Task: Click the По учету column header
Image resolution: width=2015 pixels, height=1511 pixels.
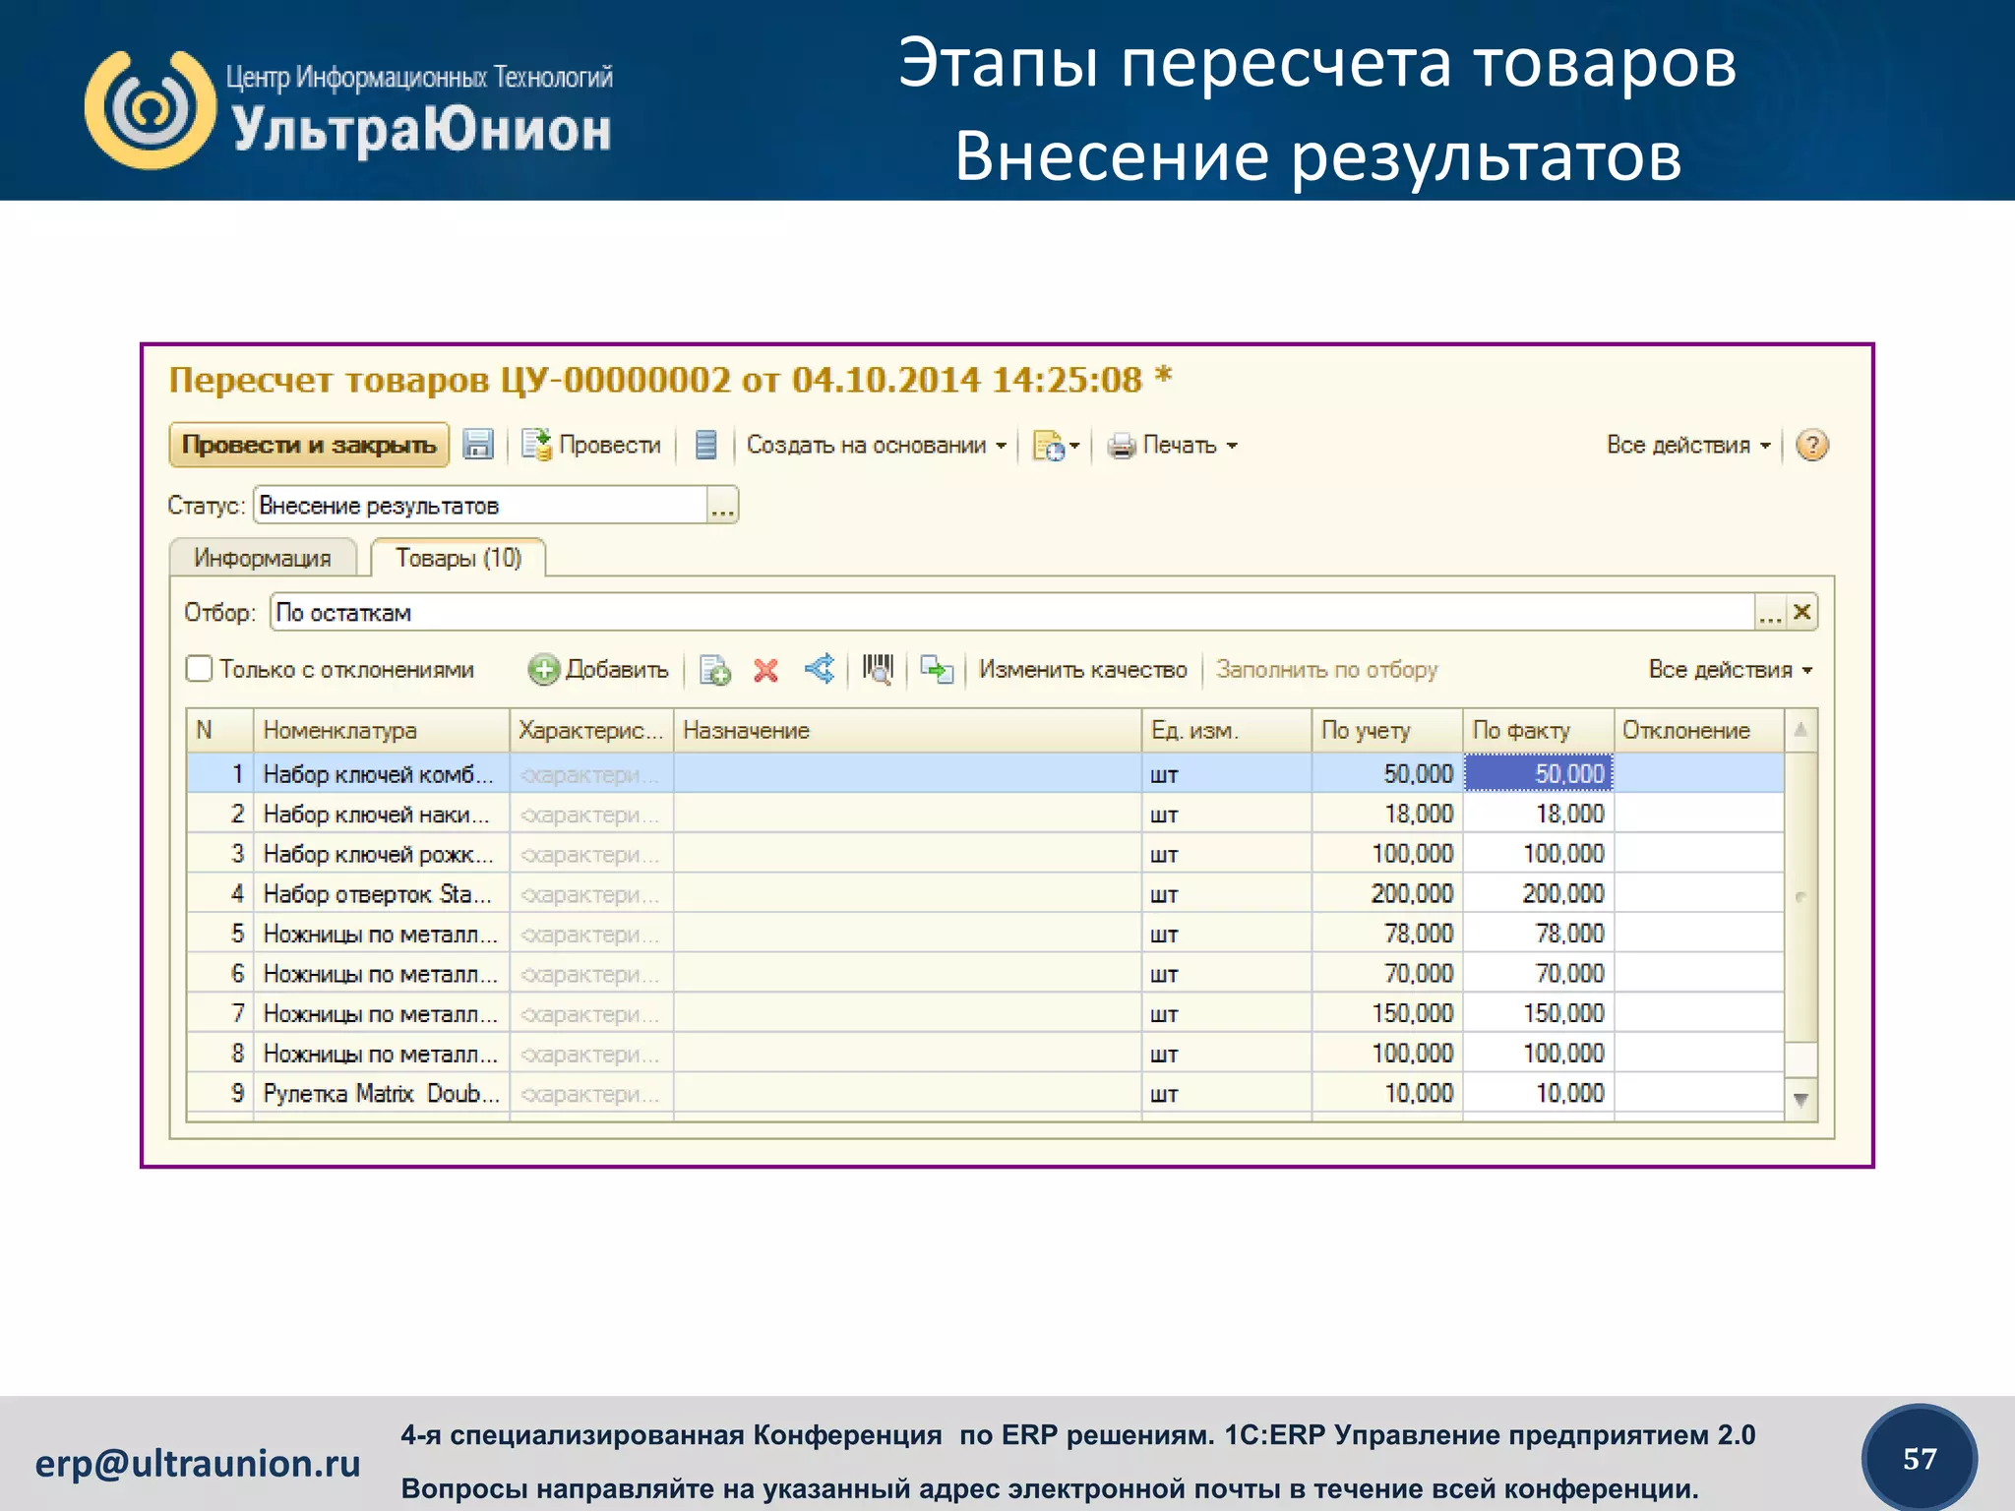Action: 1387,731
